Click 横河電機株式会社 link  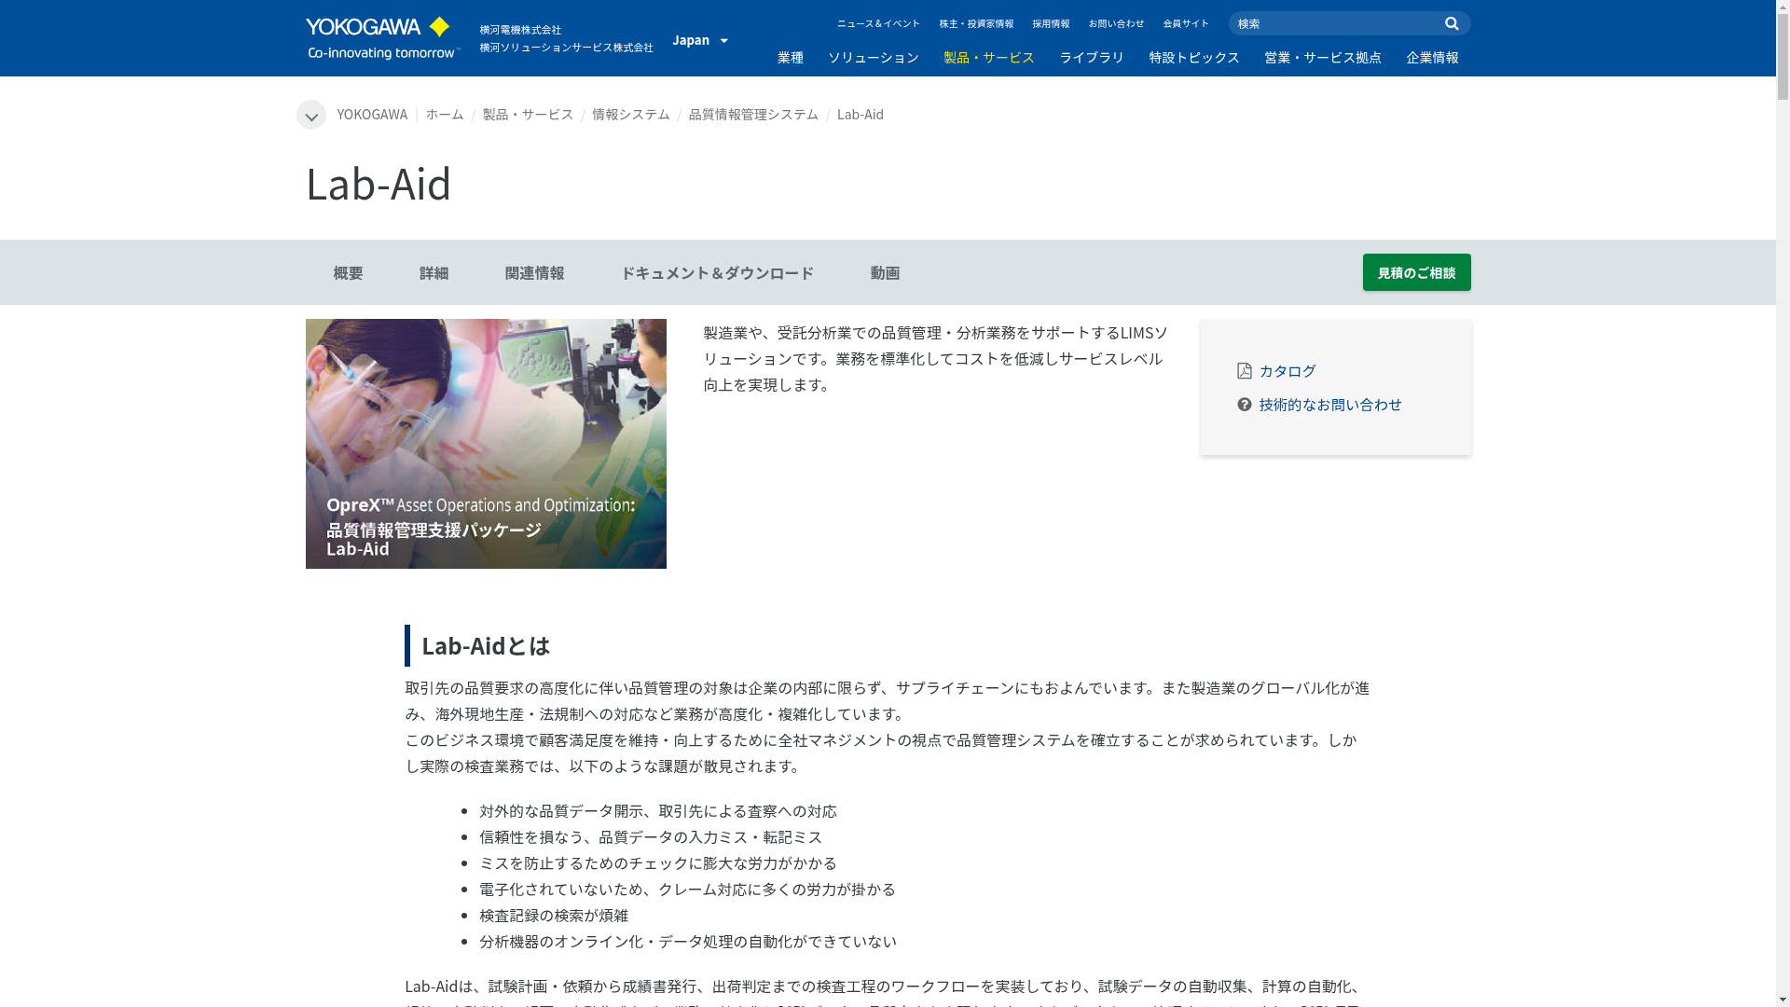pos(520,30)
